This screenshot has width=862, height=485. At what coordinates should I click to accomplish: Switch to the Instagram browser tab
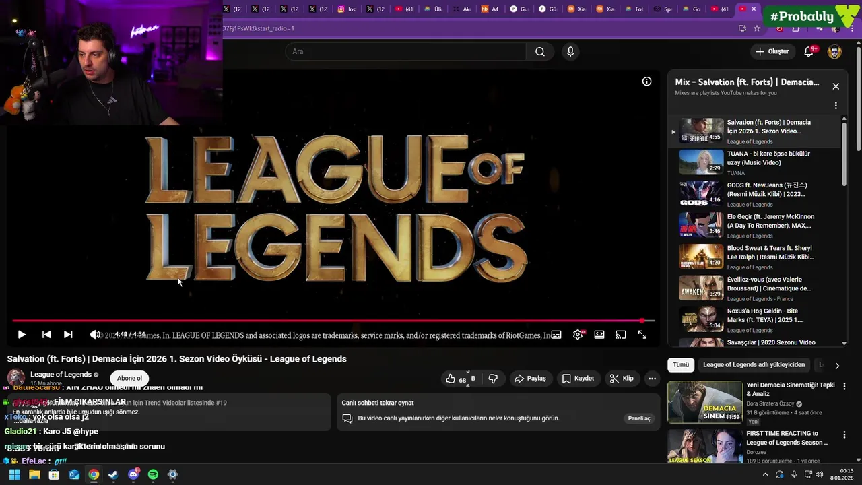pyautogui.click(x=346, y=9)
